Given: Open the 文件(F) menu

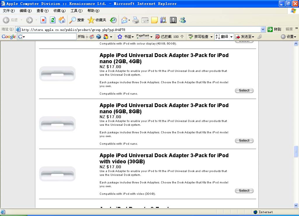Looking at the screenshot, I should [8, 11].
